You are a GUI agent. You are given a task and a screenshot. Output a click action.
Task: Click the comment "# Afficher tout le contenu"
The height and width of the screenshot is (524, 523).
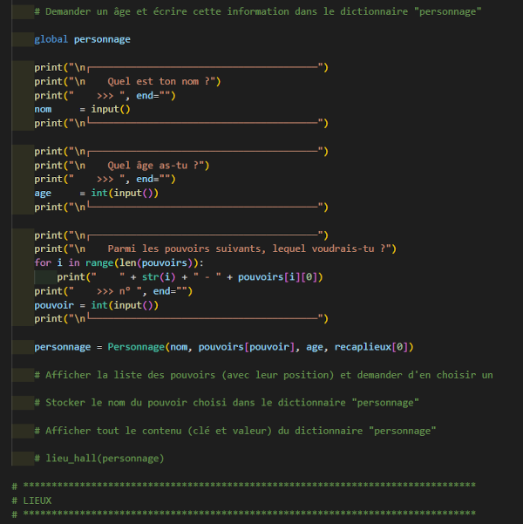pyautogui.click(x=235, y=431)
